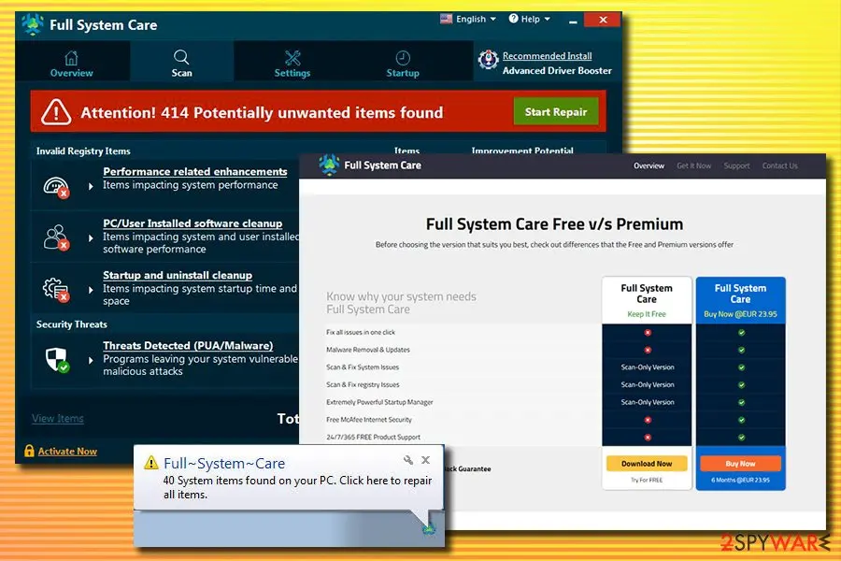Click the startup gear cleanup icon
The width and height of the screenshot is (841, 561).
pyautogui.click(x=56, y=290)
